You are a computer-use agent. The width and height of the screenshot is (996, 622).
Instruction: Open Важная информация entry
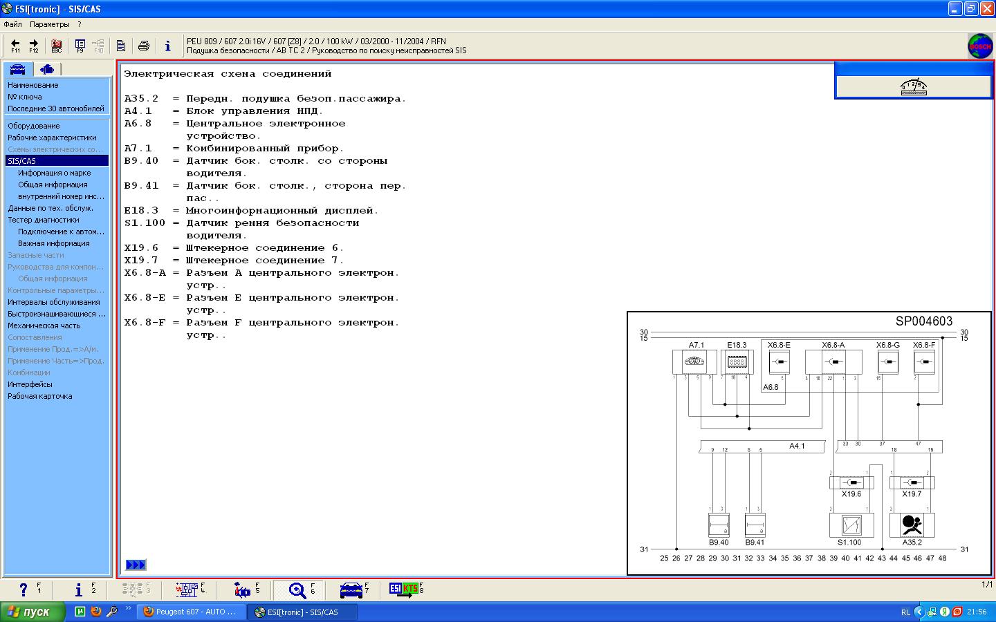(x=54, y=243)
